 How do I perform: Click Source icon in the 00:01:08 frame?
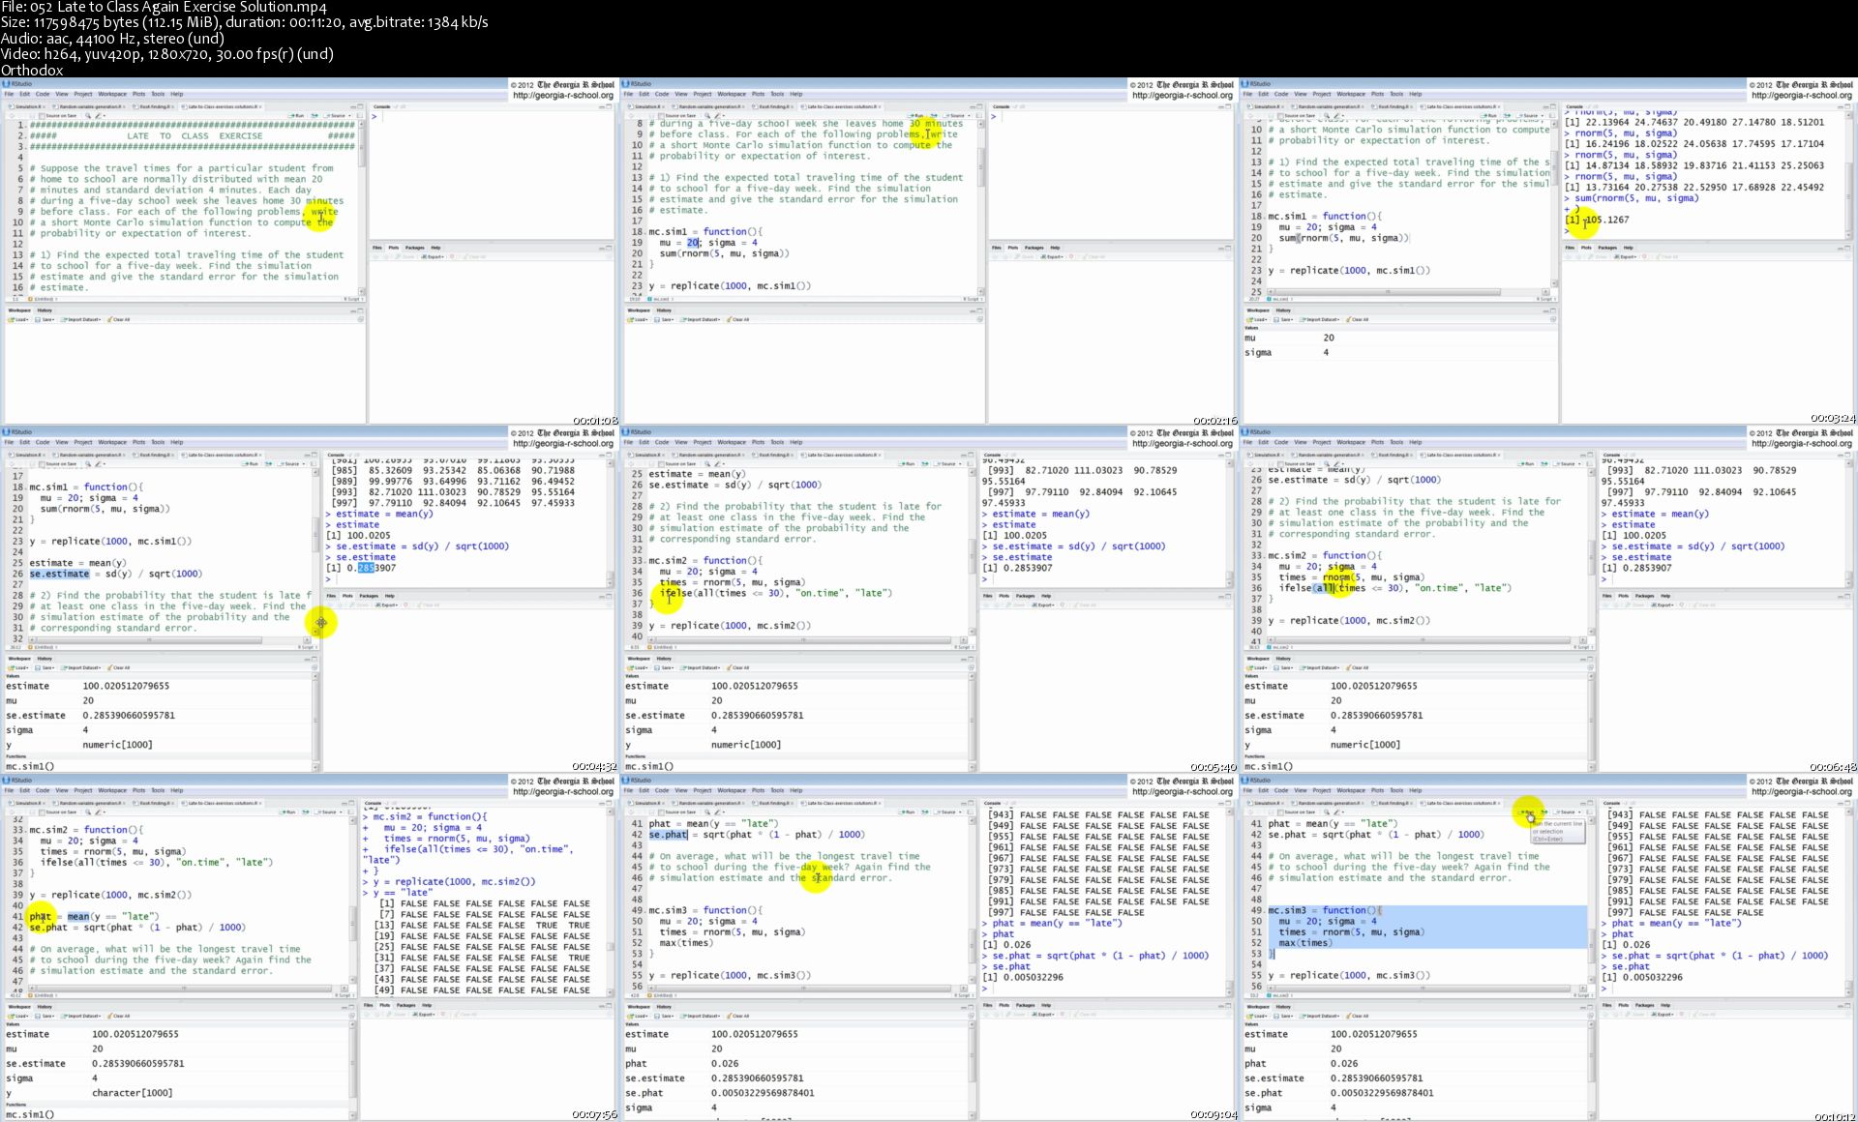[x=328, y=115]
